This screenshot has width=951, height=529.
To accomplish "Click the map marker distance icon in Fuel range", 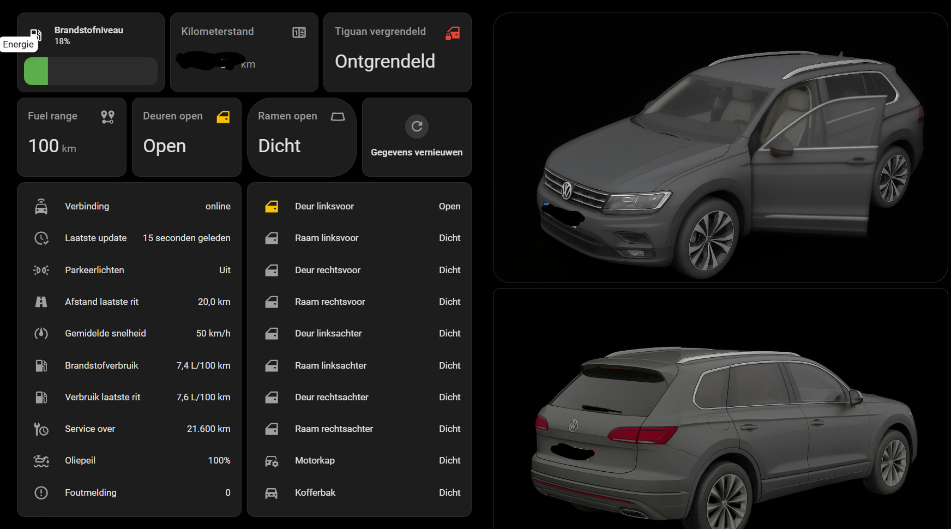I will coord(108,117).
